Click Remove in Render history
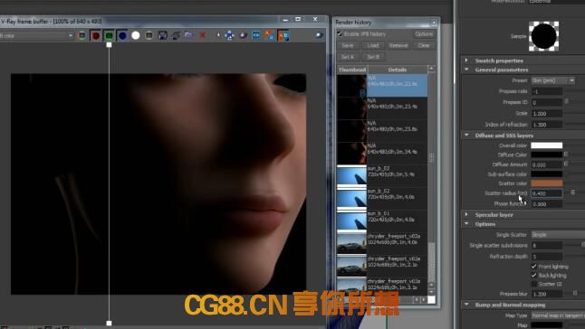 click(x=398, y=45)
